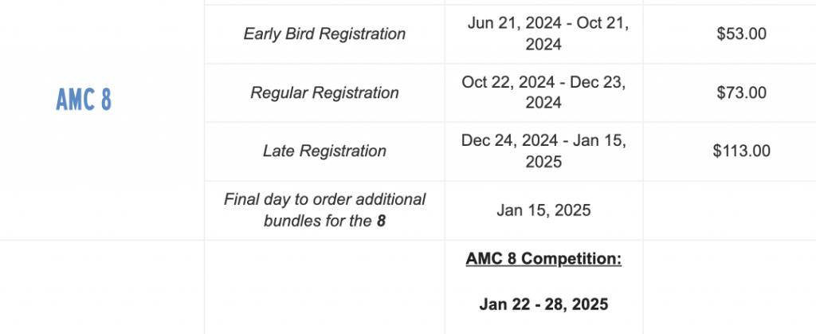This screenshot has height=334, width=816.
Task: Click the Final day to order additional bundles text
Action: tap(324, 210)
